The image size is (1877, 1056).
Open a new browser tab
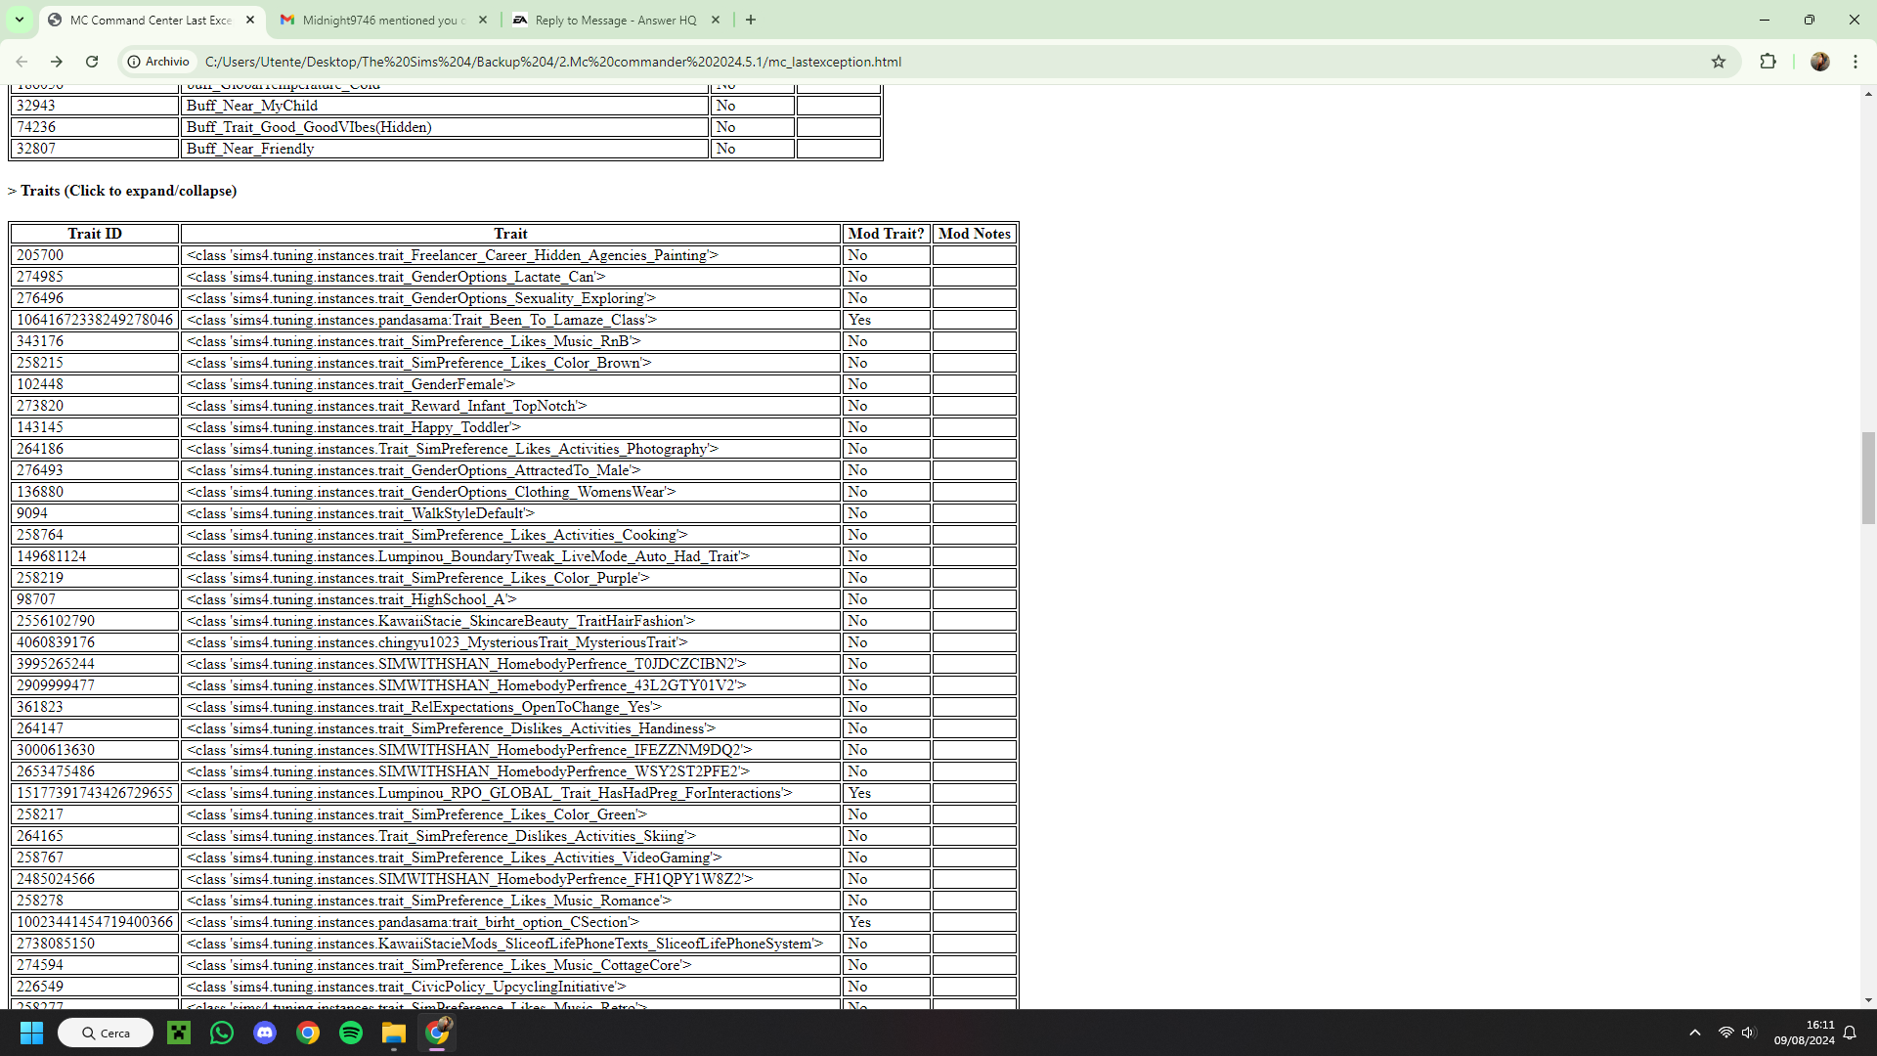[750, 20]
